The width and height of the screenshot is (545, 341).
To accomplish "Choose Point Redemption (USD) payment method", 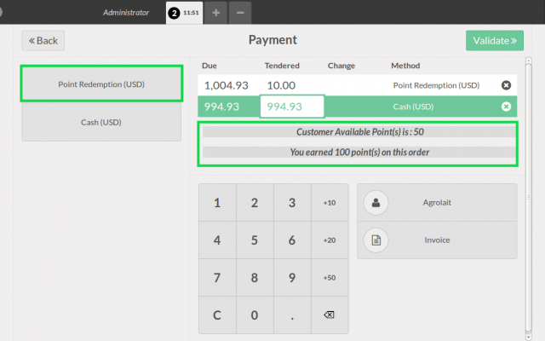I will tap(101, 84).
